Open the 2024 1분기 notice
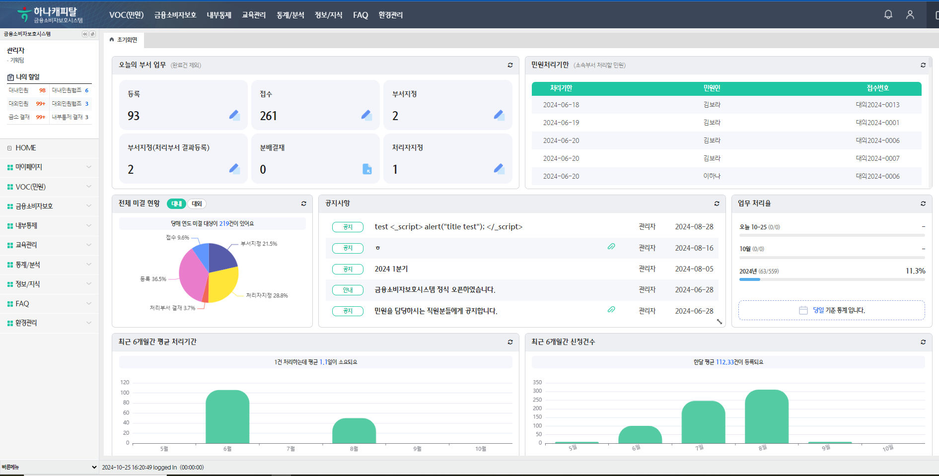Screen dimensions: 939x476 [x=391, y=269]
